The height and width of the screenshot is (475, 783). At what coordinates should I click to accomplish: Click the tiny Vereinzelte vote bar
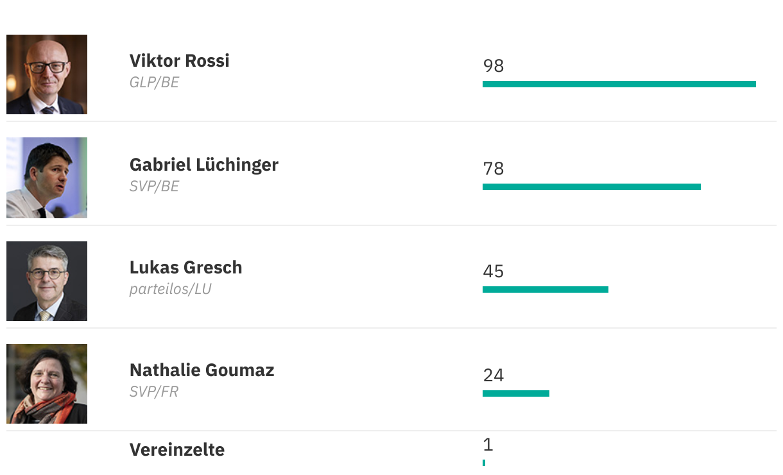[x=484, y=462]
